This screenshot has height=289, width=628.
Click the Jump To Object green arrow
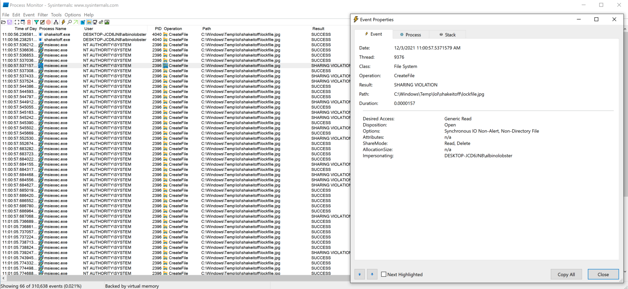coord(76,22)
